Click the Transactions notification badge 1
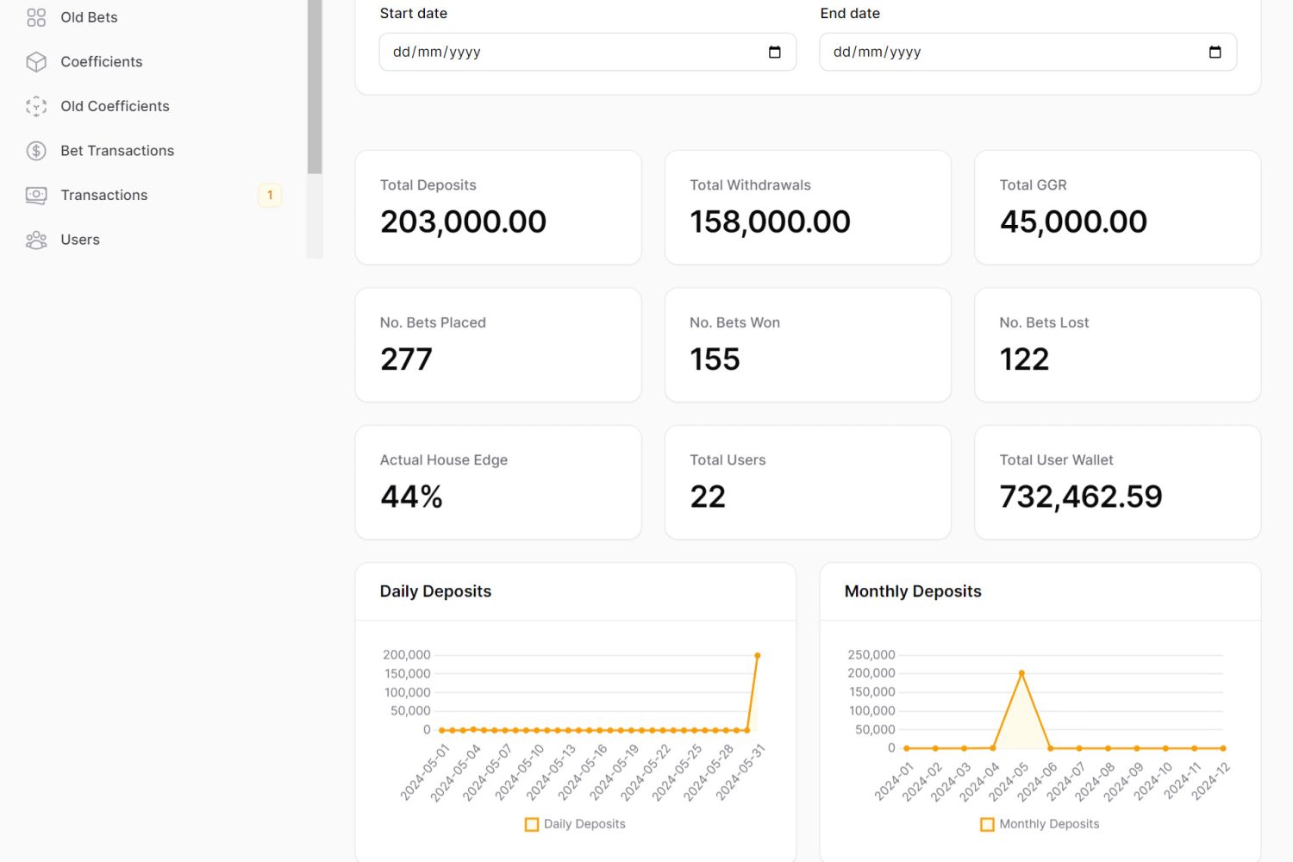Screen dimensions: 1293x862 (270, 196)
